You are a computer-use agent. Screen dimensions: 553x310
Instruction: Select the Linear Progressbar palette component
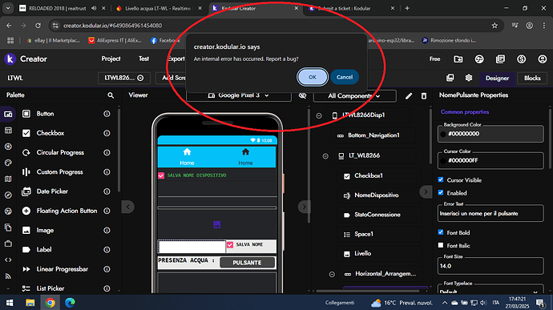(x=62, y=268)
